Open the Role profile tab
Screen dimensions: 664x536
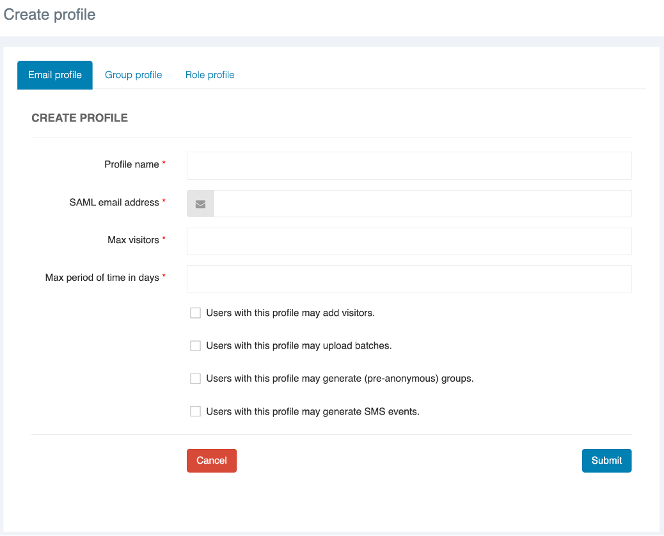(x=210, y=75)
